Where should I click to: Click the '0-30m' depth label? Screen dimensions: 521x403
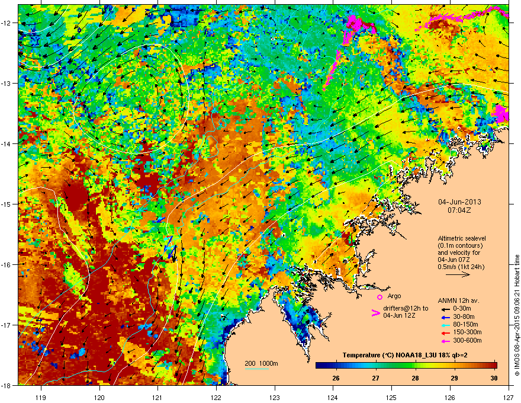(462, 309)
